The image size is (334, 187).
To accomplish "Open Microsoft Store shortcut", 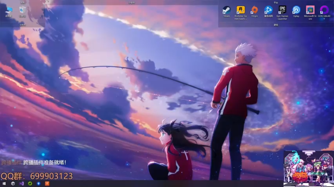I will (310, 13).
